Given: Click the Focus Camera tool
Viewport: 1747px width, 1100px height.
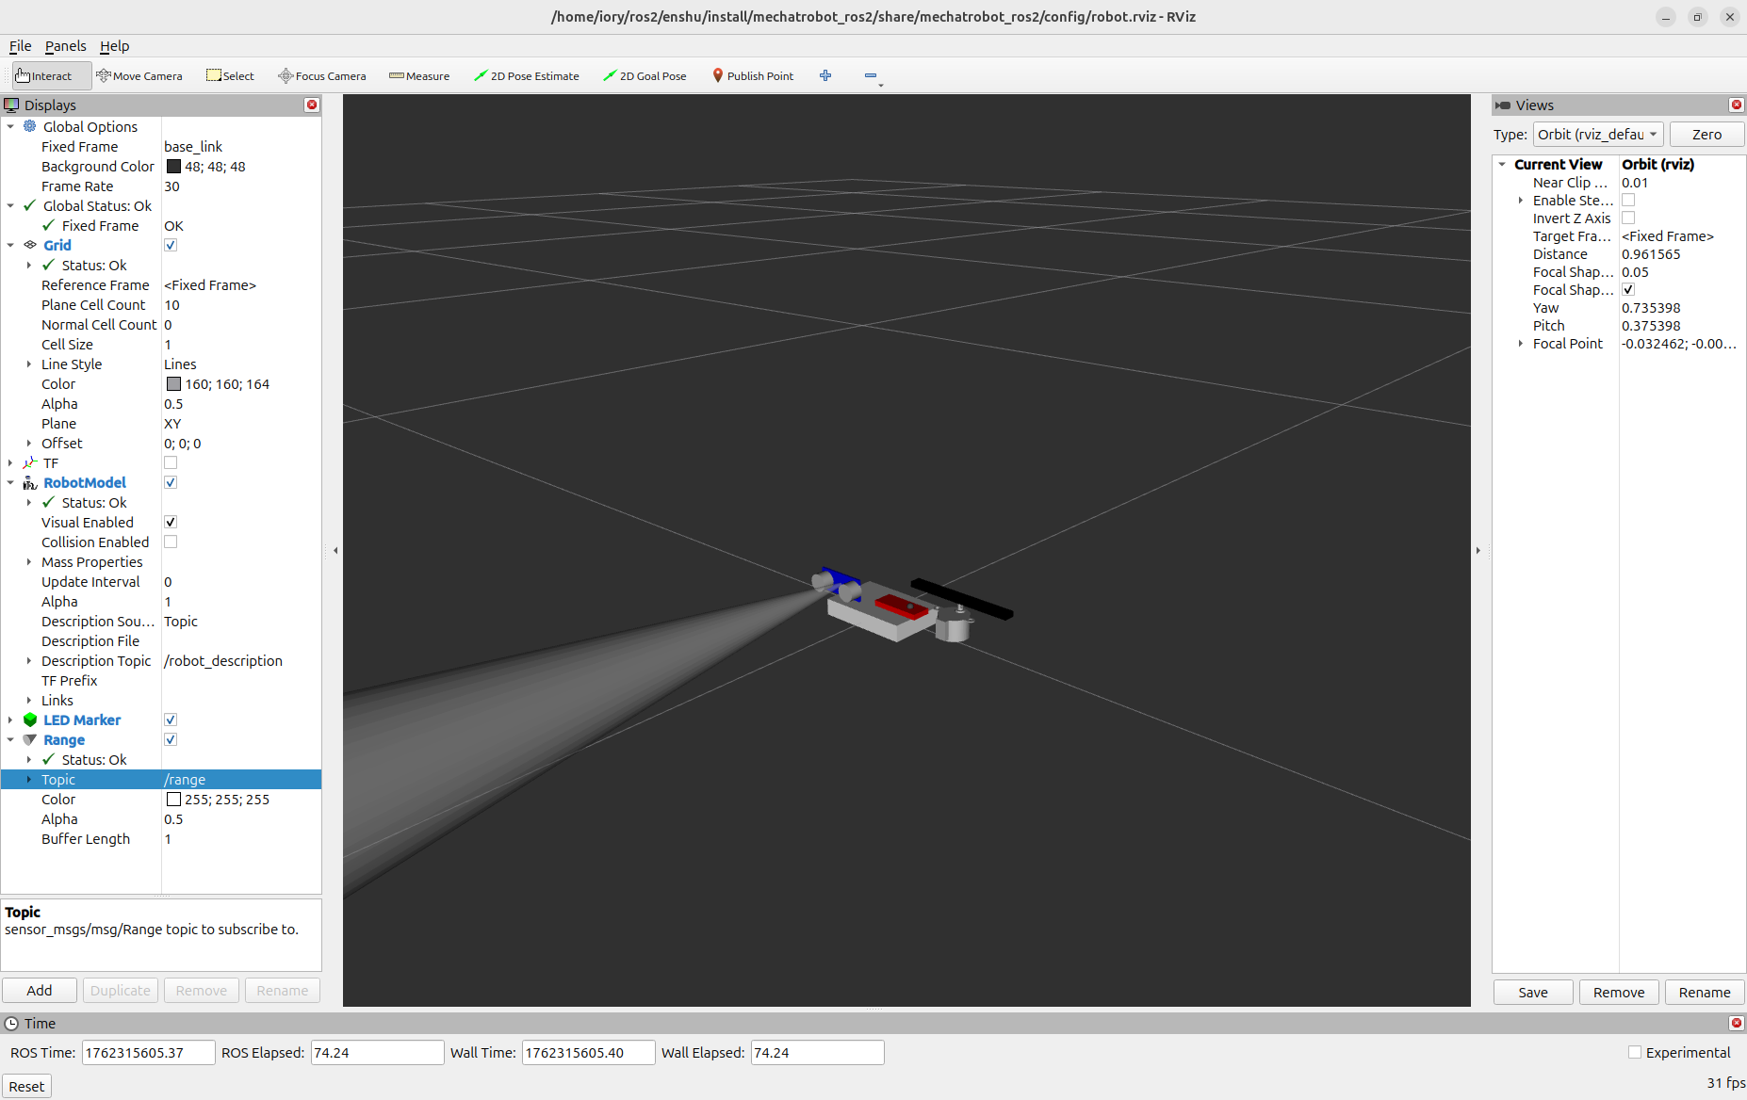Looking at the screenshot, I should 322,75.
